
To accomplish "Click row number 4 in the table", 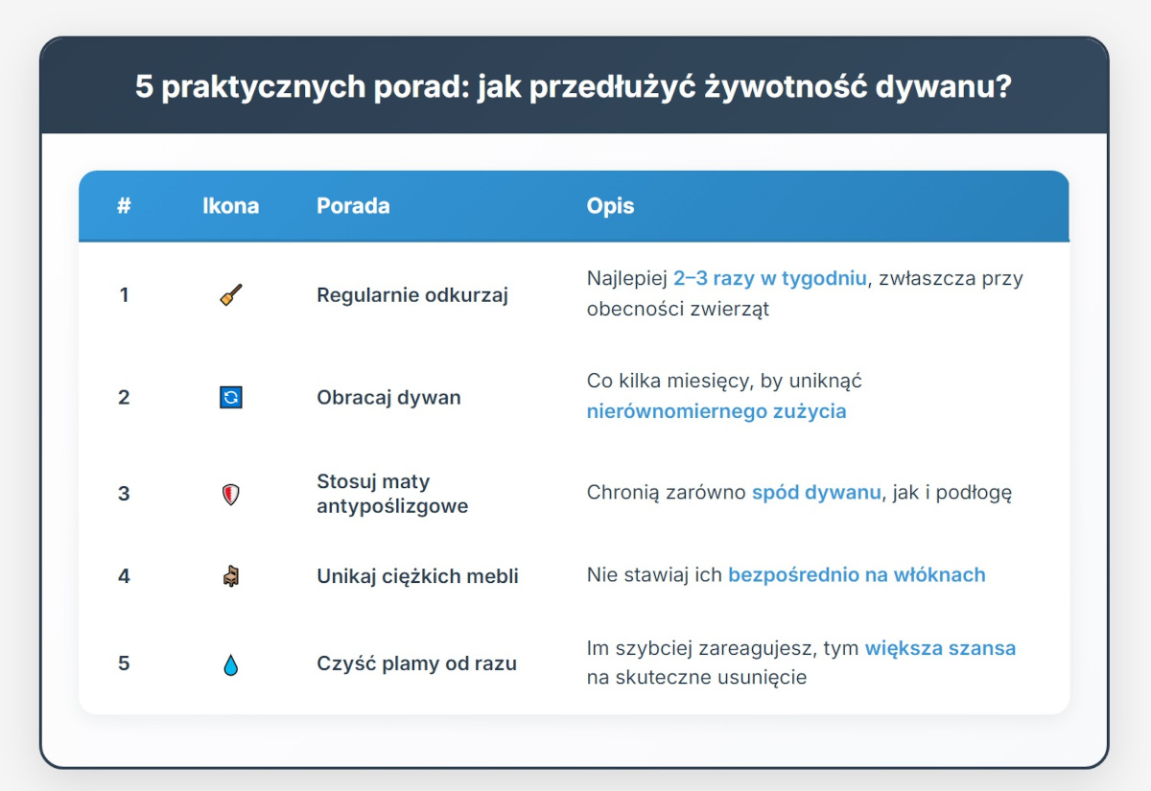I will pyautogui.click(x=124, y=575).
